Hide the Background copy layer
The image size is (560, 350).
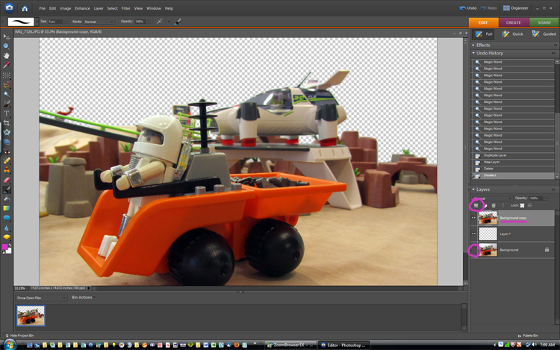[x=473, y=218]
